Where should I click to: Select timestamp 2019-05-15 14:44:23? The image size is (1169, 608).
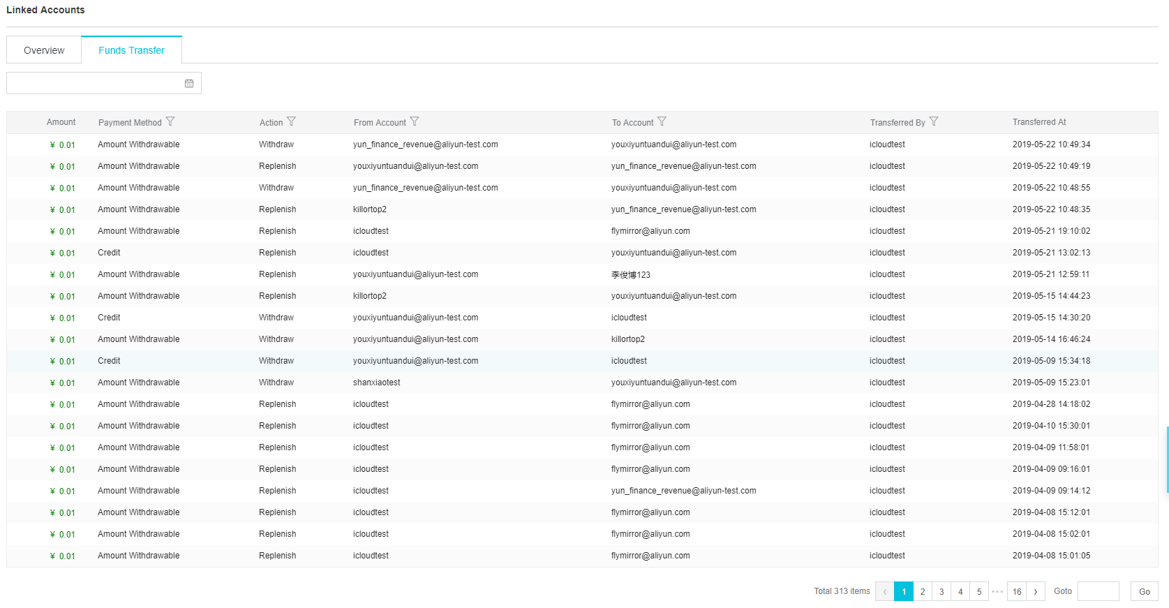[x=1051, y=296]
